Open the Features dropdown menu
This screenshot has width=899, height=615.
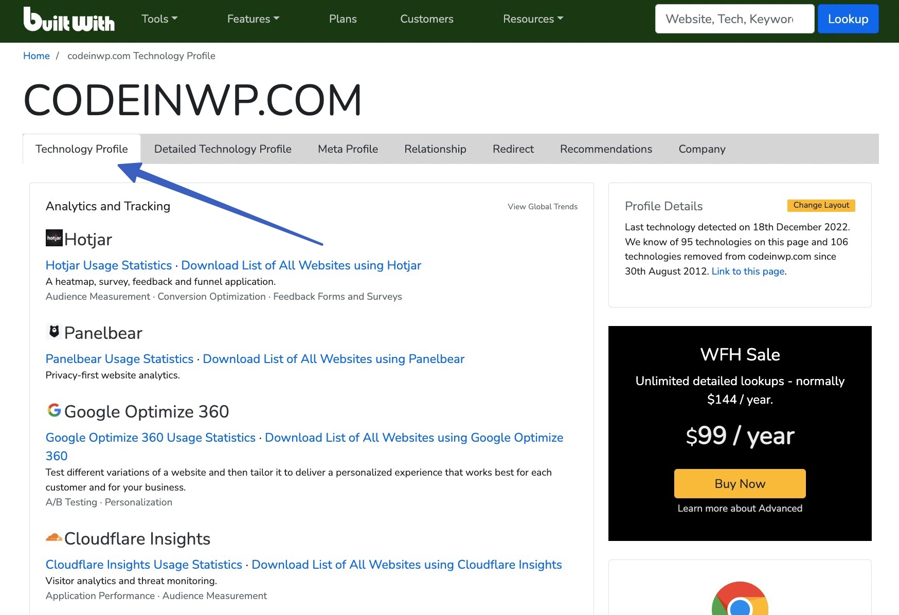click(x=253, y=19)
